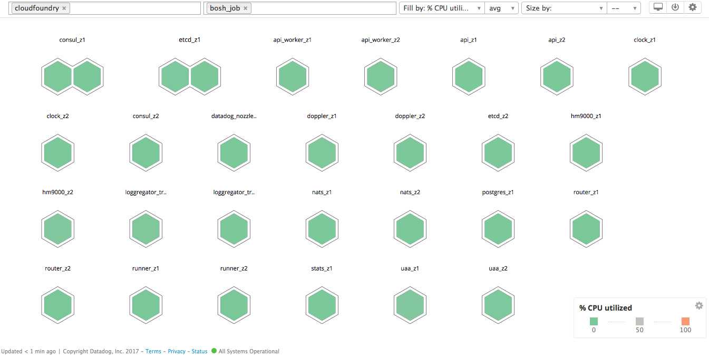This screenshot has height=357, width=709.
Task: Open host map settings gear in toolbar
Action: coord(693,7)
